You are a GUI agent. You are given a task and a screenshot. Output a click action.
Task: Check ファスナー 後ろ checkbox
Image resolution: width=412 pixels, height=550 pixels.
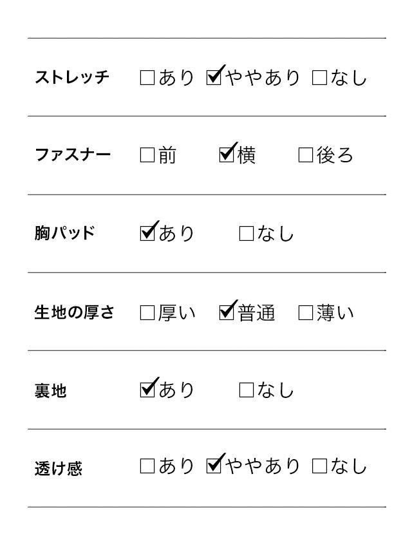coord(306,155)
